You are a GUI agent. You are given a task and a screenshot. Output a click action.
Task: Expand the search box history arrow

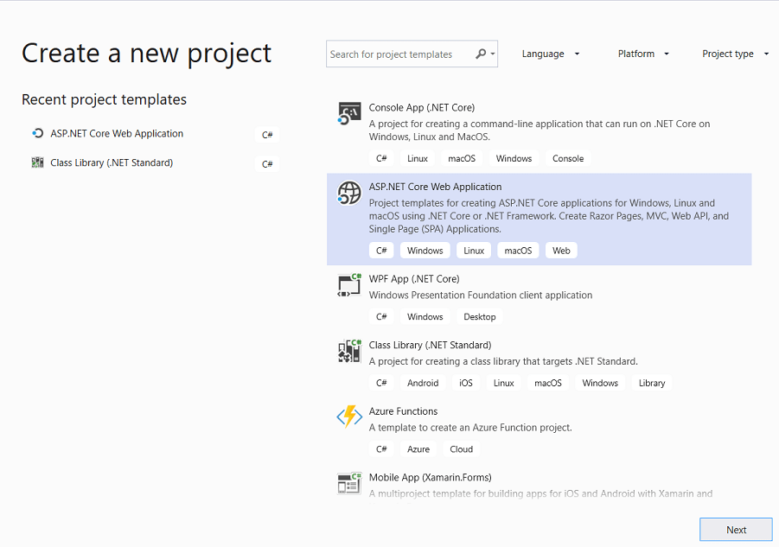(x=494, y=54)
